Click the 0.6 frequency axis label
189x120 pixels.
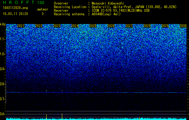2,114
